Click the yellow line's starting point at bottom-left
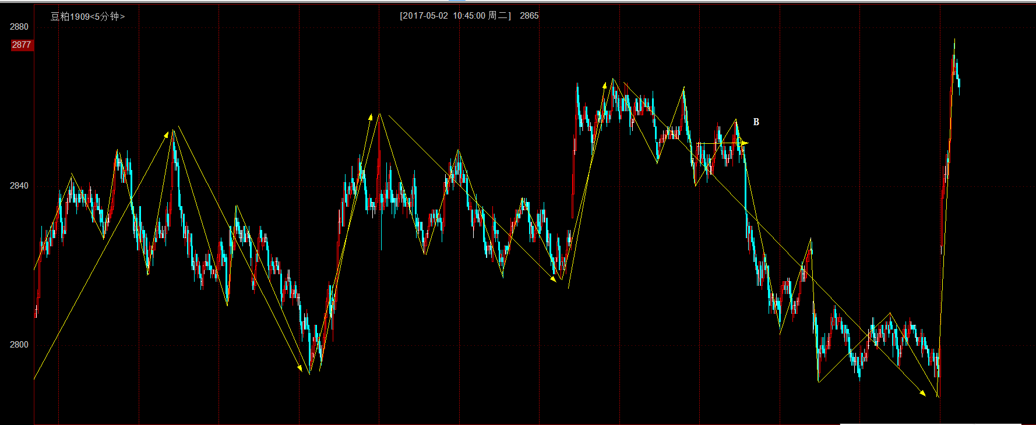1036x425 pixels. (34, 379)
